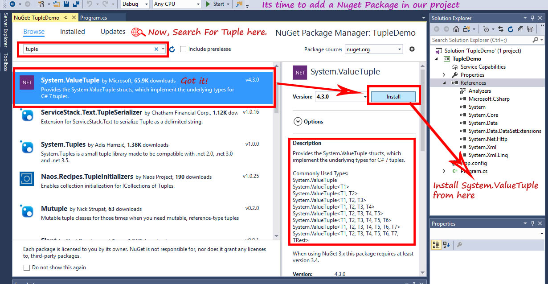The height and width of the screenshot is (284, 548).
Task: Click the green Start play icon
Action: click(x=209, y=4)
